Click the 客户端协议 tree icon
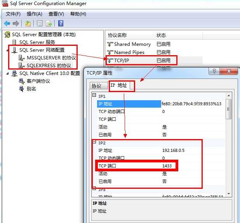Screen dimensions: 240x223 click(x=22, y=81)
